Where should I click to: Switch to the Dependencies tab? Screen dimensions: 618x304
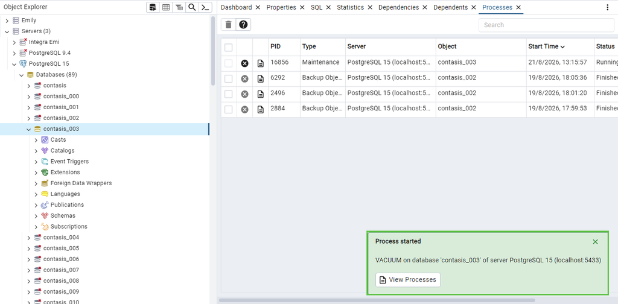click(398, 7)
